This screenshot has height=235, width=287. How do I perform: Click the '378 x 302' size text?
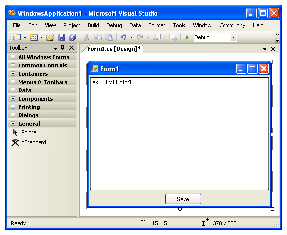(225, 223)
